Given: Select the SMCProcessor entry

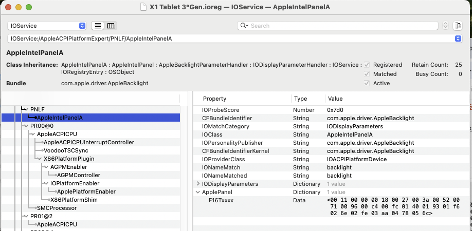Looking at the screenshot, I should pos(57,208).
